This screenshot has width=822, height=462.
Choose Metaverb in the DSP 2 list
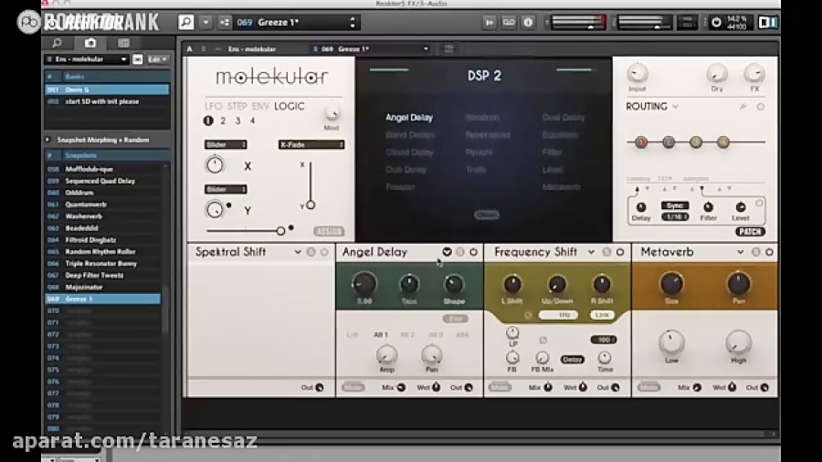pos(561,187)
